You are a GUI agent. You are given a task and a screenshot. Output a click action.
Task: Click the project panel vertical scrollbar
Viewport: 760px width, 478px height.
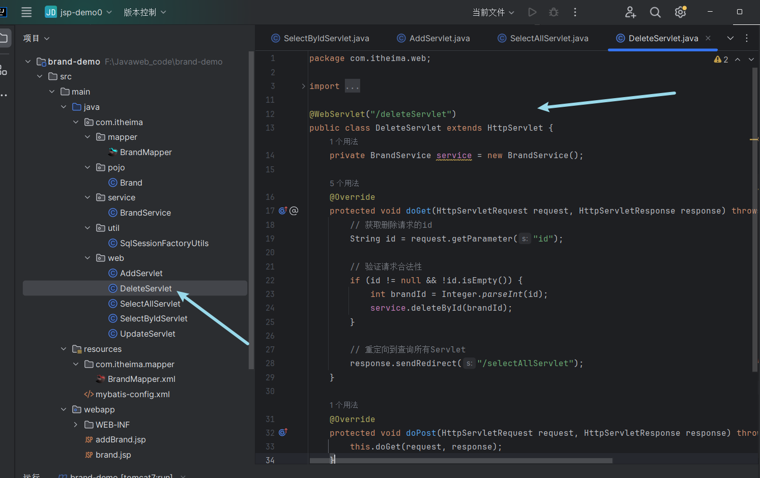(x=251, y=210)
